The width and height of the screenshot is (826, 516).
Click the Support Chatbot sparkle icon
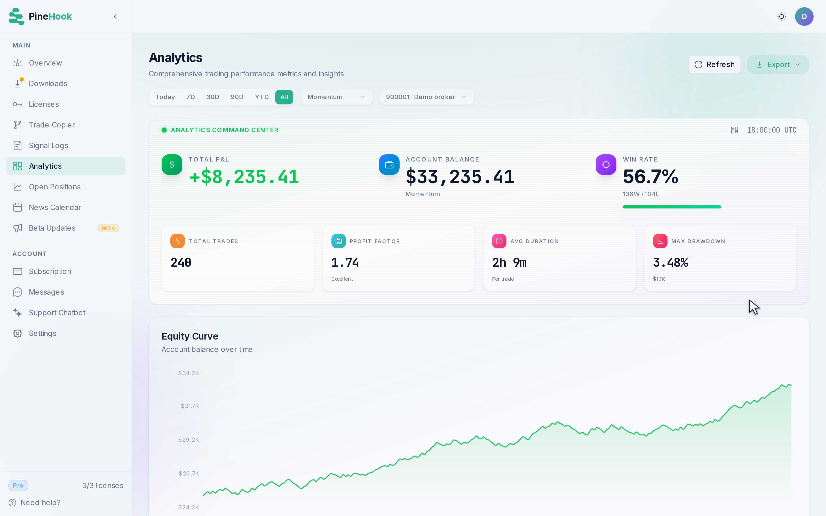(17, 313)
